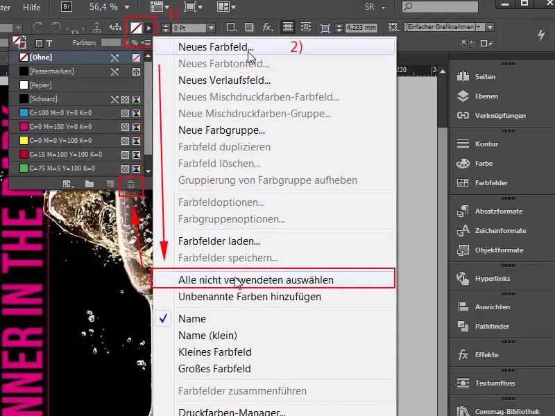Click the select content icon
The image size is (555, 416).
[x=114, y=27]
